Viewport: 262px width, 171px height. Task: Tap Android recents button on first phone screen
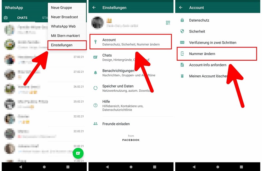point(68,167)
